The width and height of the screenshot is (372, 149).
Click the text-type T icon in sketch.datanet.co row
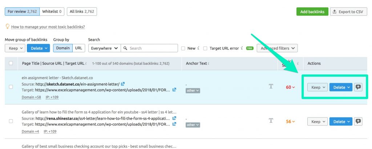pyautogui.click(x=271, y=86)
